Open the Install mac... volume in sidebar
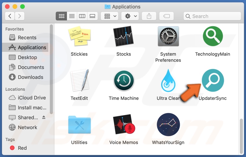Image resolution: width=246 pixels, height=157 pixels. pyautogui.click(x=25, y=108)
